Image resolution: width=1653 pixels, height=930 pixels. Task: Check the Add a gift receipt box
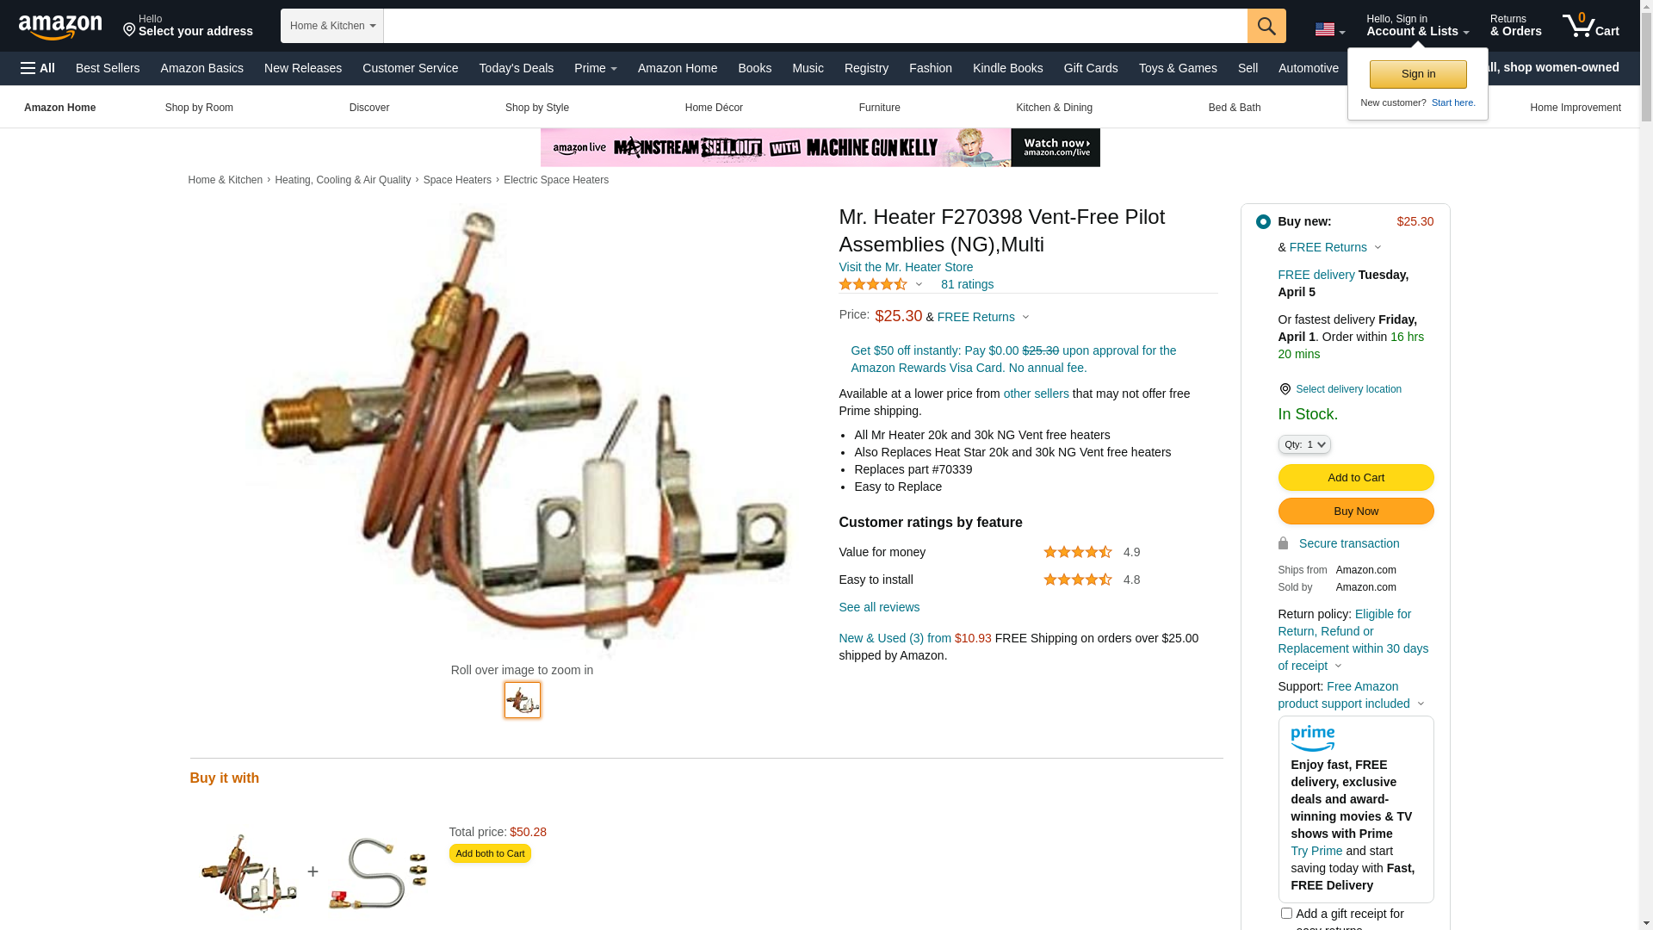coord(1286,913)
